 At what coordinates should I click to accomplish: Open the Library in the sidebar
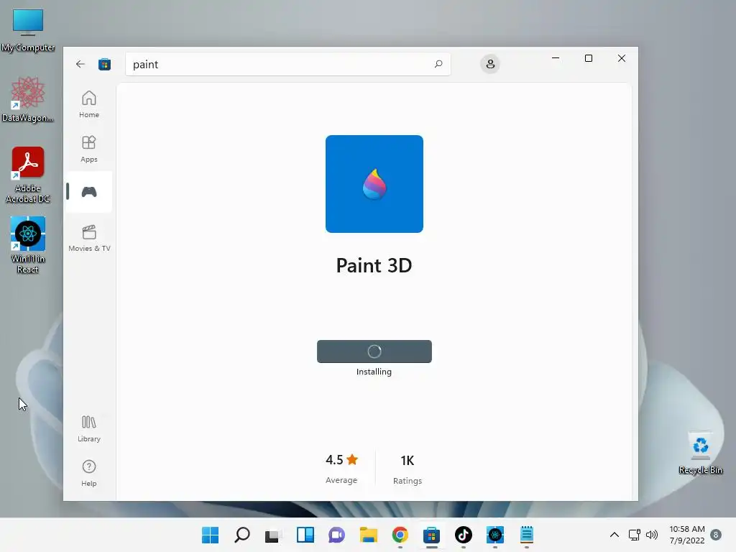point(88,428)
